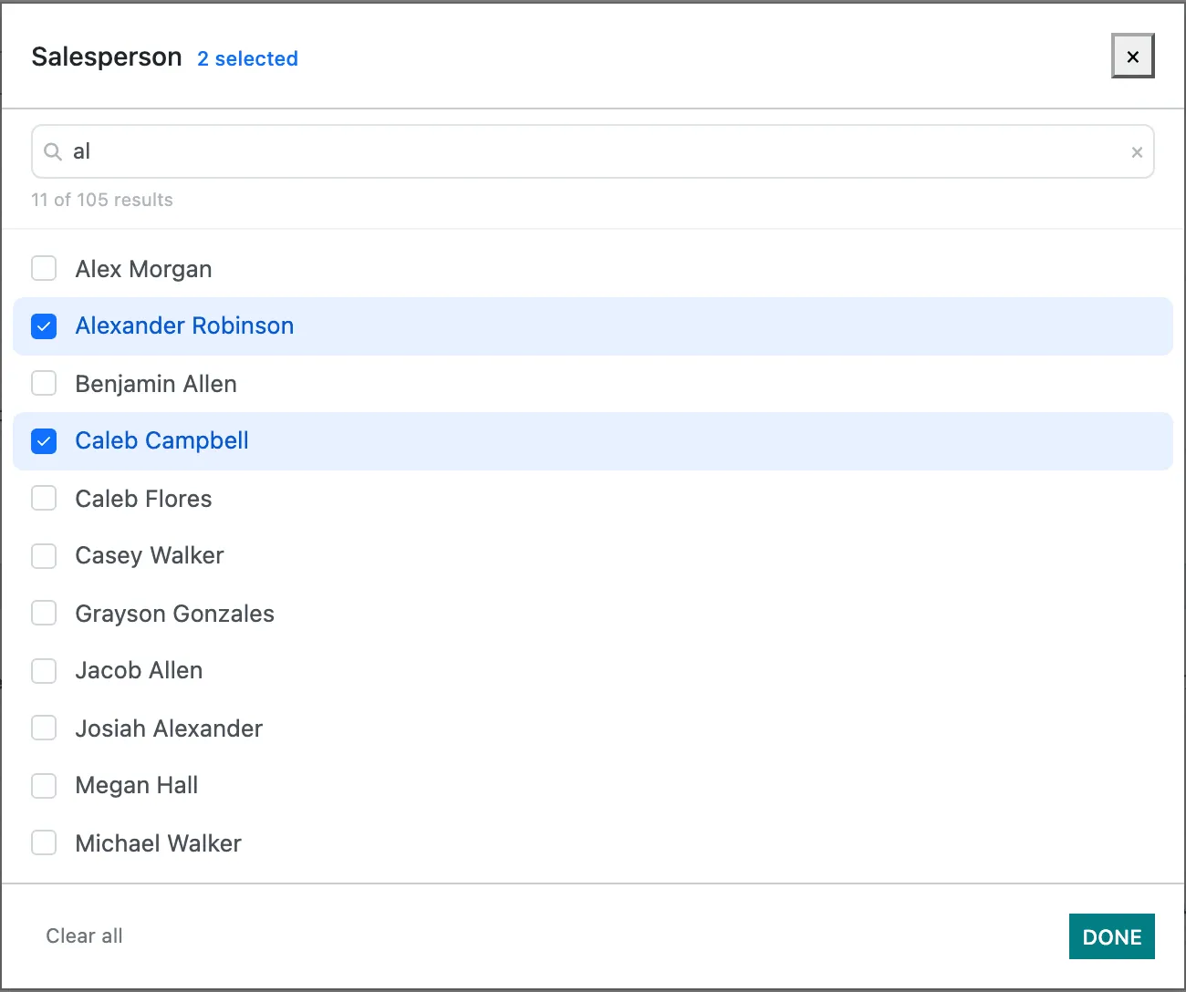
Task: Click the name Caleb Campbell
Action: pyautogui.click(x=161, y=440)
